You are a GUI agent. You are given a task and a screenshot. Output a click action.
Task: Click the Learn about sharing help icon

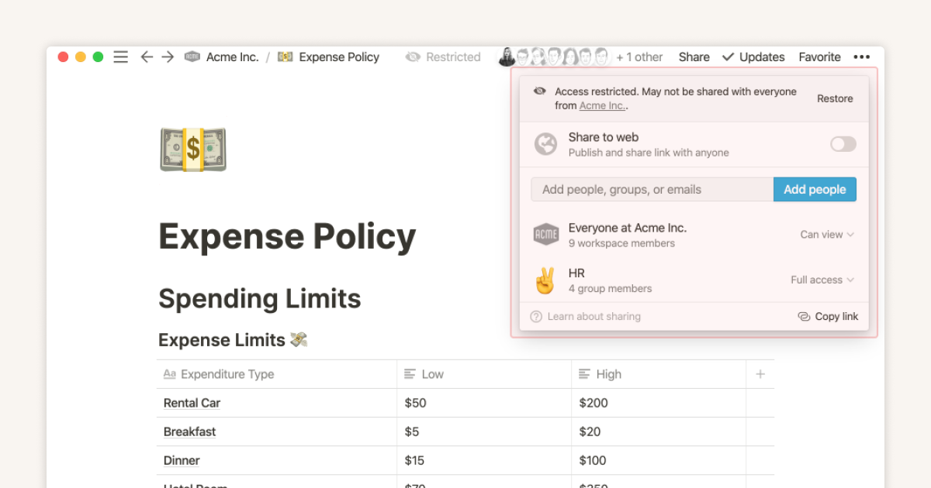536,316
